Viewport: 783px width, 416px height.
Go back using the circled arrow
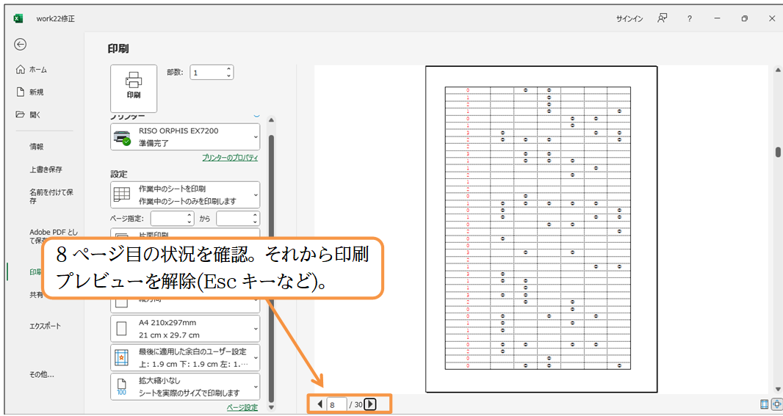tap(21, 45)
